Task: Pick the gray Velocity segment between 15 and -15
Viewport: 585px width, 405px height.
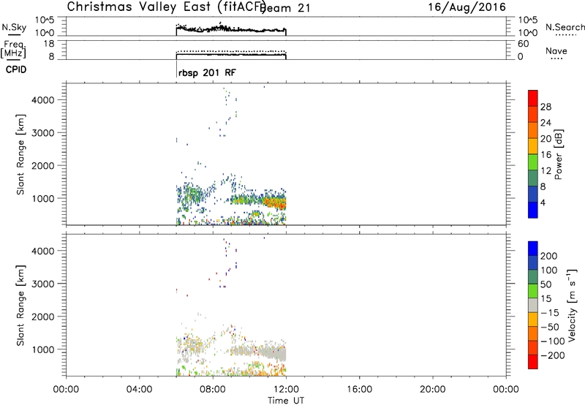Action: coord(533,305)
